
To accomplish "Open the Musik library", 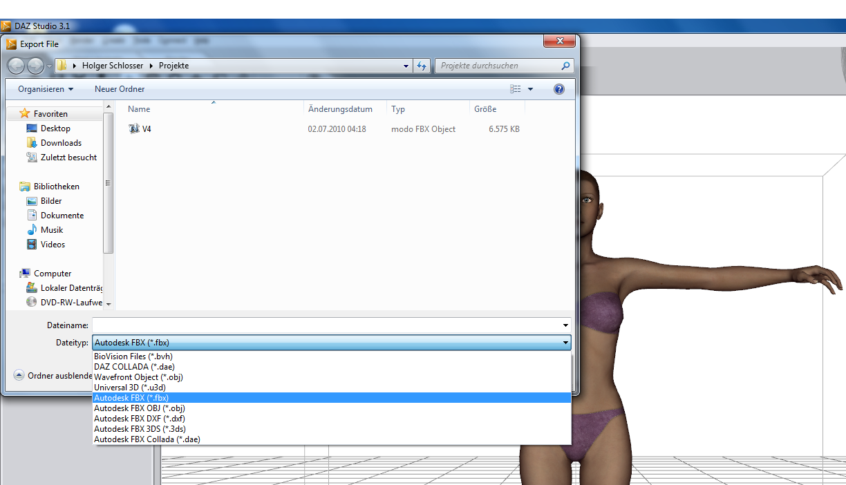I will (52, 230).
